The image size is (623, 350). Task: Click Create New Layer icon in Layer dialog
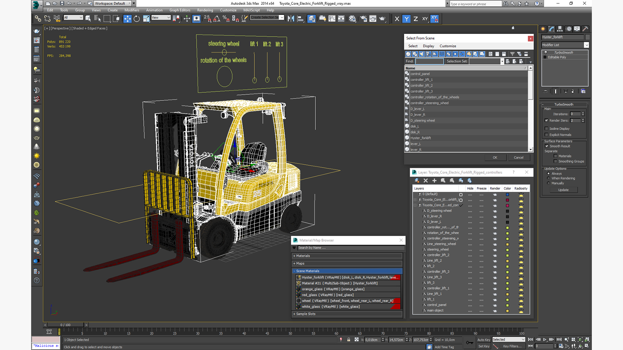pos(417,181)
